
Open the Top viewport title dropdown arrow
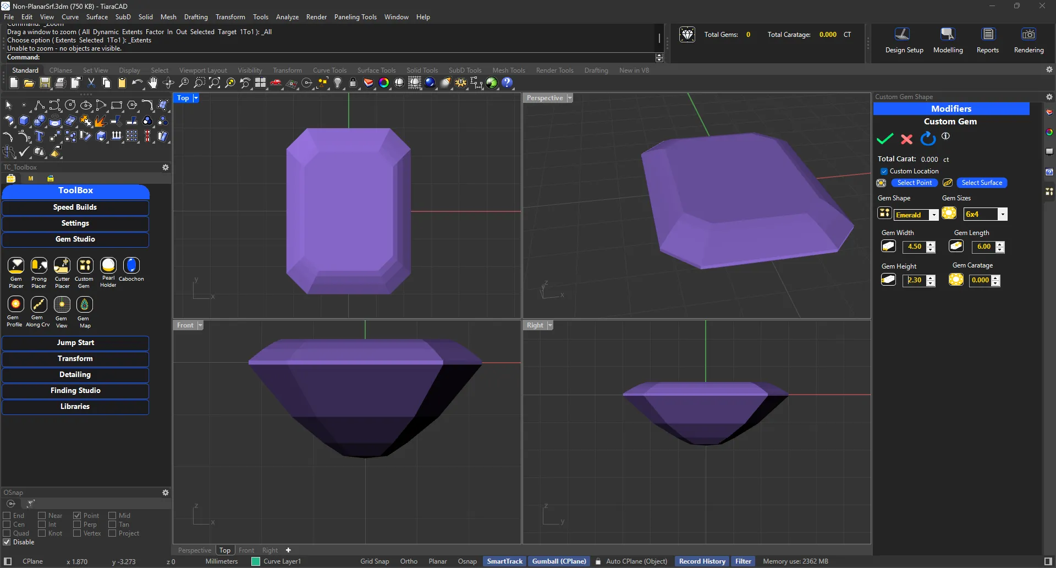tap(196, 98)
